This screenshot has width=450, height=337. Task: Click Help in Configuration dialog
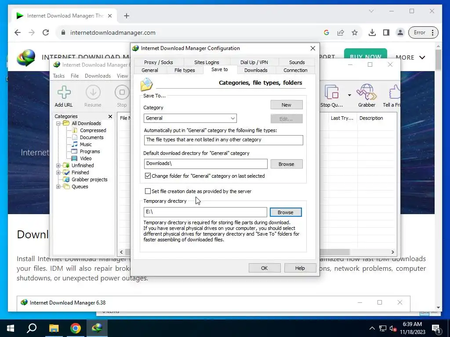pyautogui.click(x=300, y=268)
